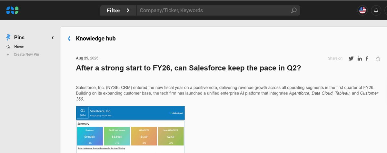Share the article on Facebook
Image resolution: width=387 pixels, height=153 pixels.
coord(367,59)
